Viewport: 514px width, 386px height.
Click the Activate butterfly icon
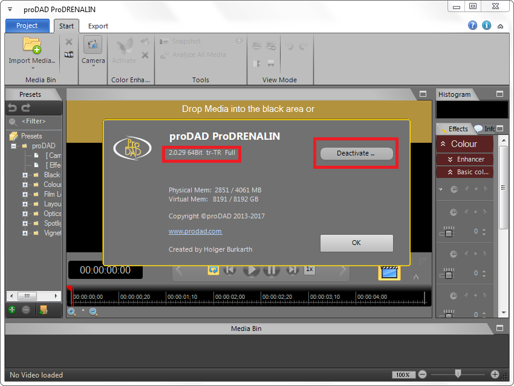click(124, 46)
